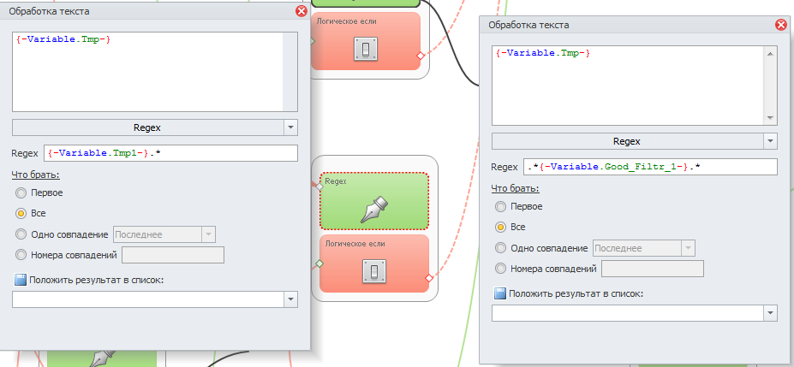The image size is (794, 367).
Task: Click Номера совпадений input in left window
Action: click(173, 255)
